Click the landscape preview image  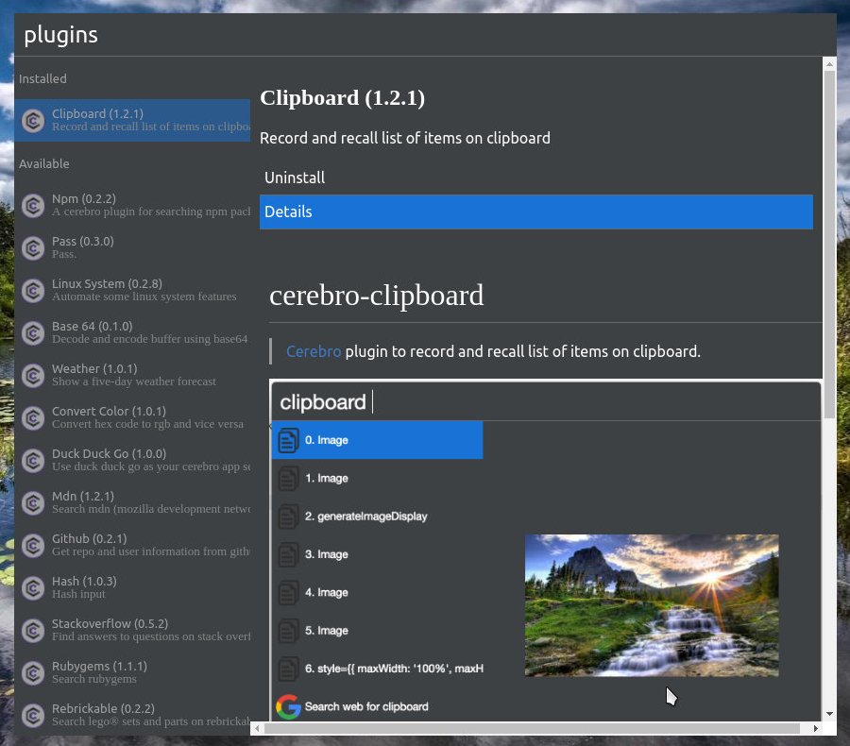(x=652, y=605)
